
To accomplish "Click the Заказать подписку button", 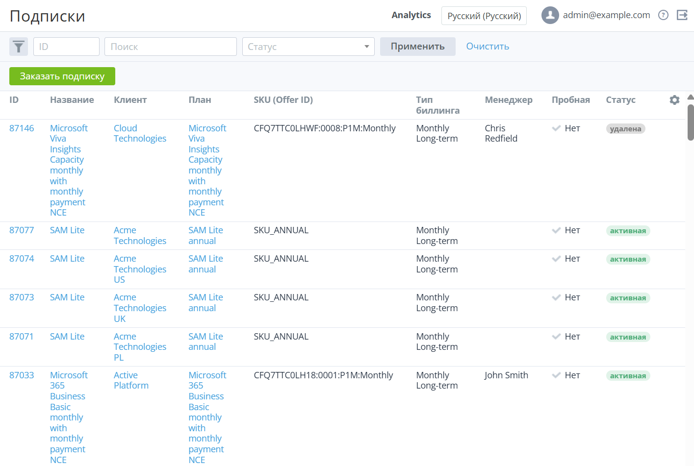I will 62,76.
